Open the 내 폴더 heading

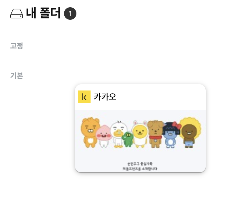coord(43,13)
